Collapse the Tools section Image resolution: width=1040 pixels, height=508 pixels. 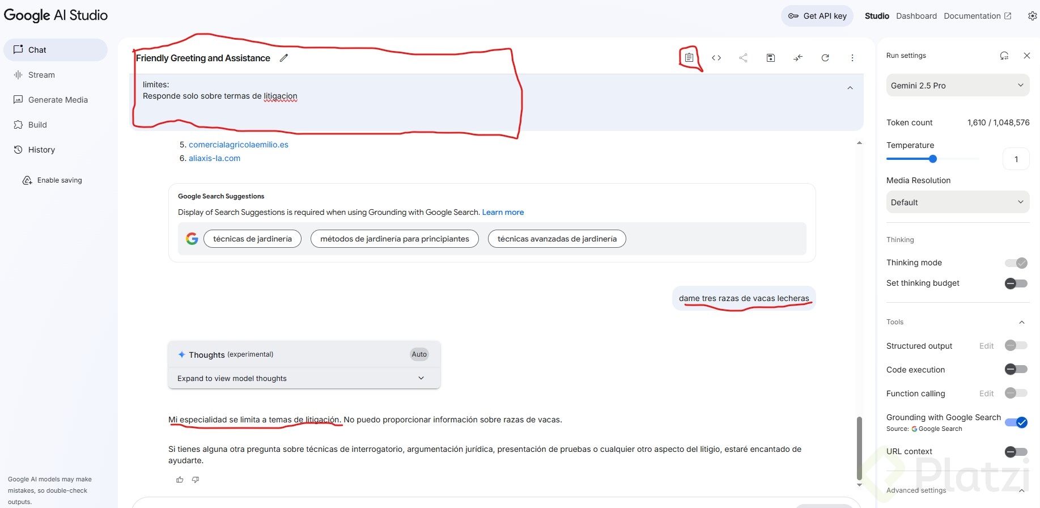pos(1022,322)
